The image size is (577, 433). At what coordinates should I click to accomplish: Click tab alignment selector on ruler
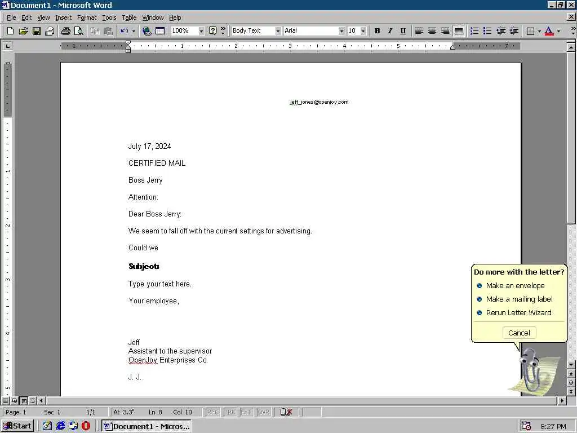coord(7,46)
